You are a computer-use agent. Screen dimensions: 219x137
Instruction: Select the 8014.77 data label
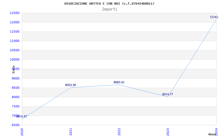pyautogui.click(x=168, y=94)
